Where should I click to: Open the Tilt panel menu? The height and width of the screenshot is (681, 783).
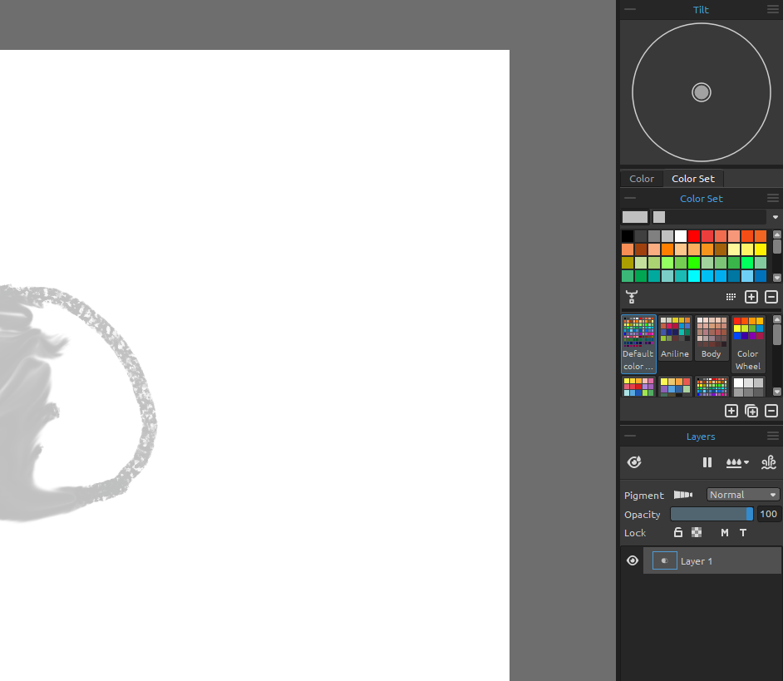click(x=772, y=9)
